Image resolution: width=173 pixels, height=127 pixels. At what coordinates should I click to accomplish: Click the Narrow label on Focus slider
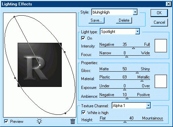(105, 53)
